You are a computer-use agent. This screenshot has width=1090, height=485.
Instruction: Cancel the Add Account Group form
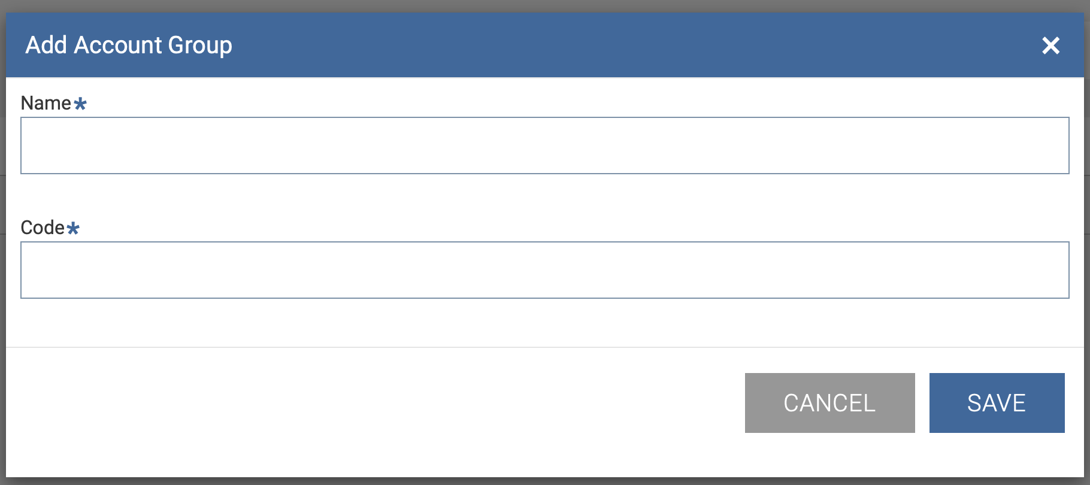click(x=829, y=403)
